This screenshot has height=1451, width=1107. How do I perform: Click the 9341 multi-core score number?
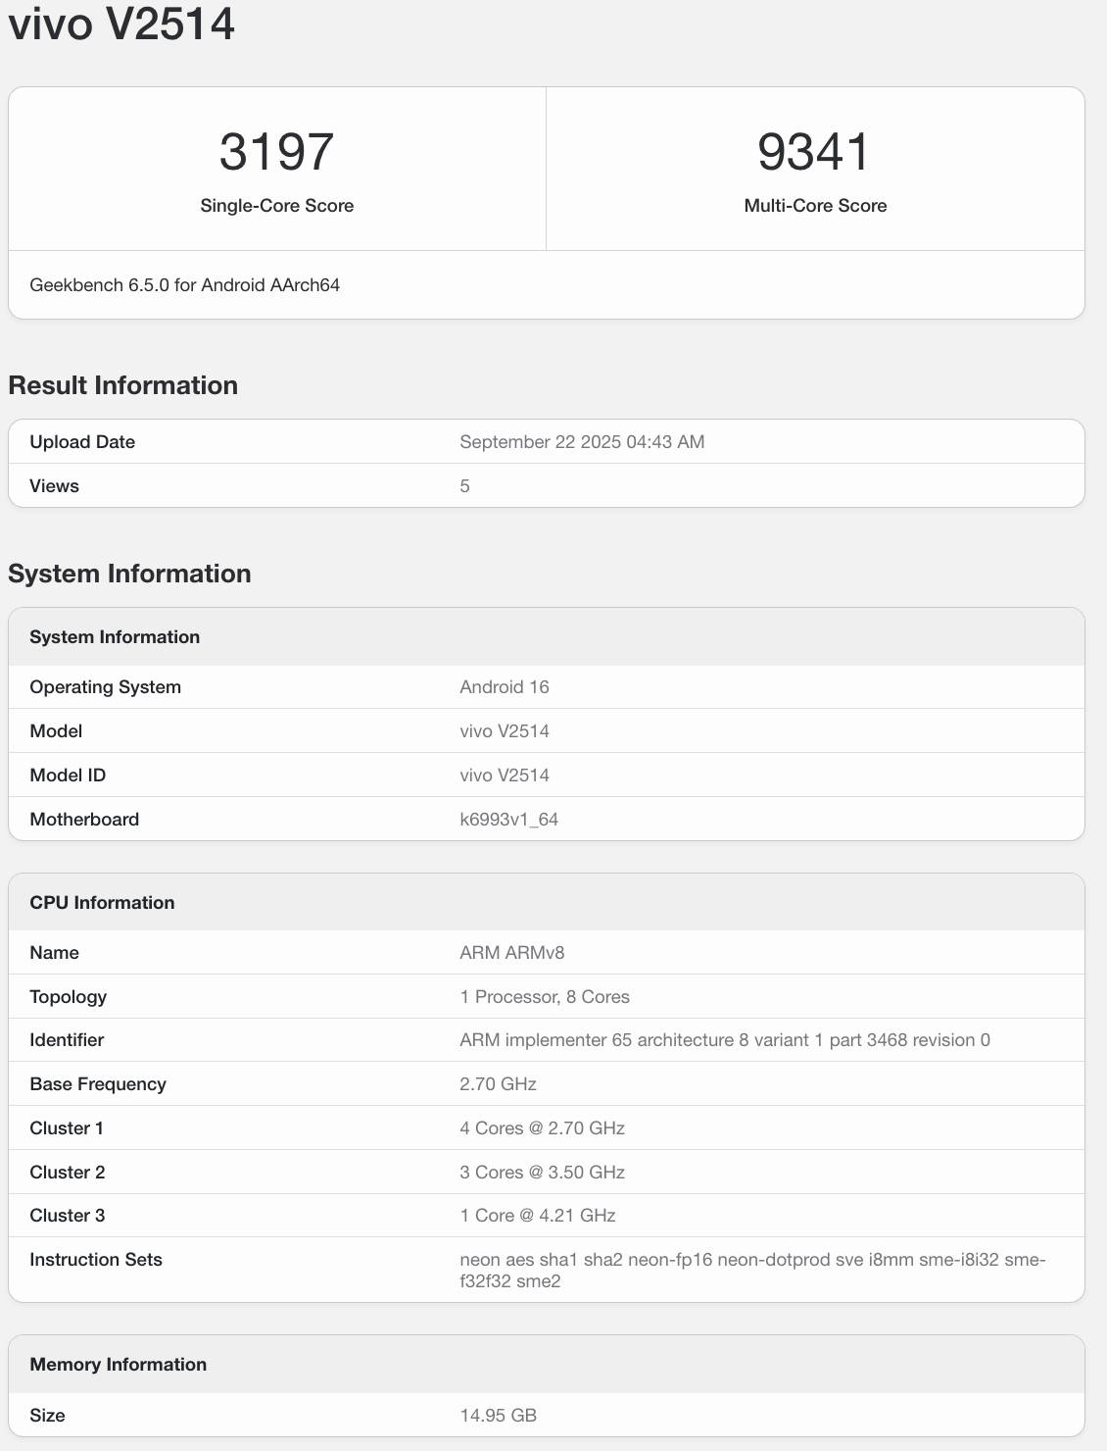coord(814,152)
